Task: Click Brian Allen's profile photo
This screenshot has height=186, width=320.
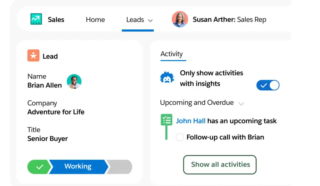Action: pos(74,81)
